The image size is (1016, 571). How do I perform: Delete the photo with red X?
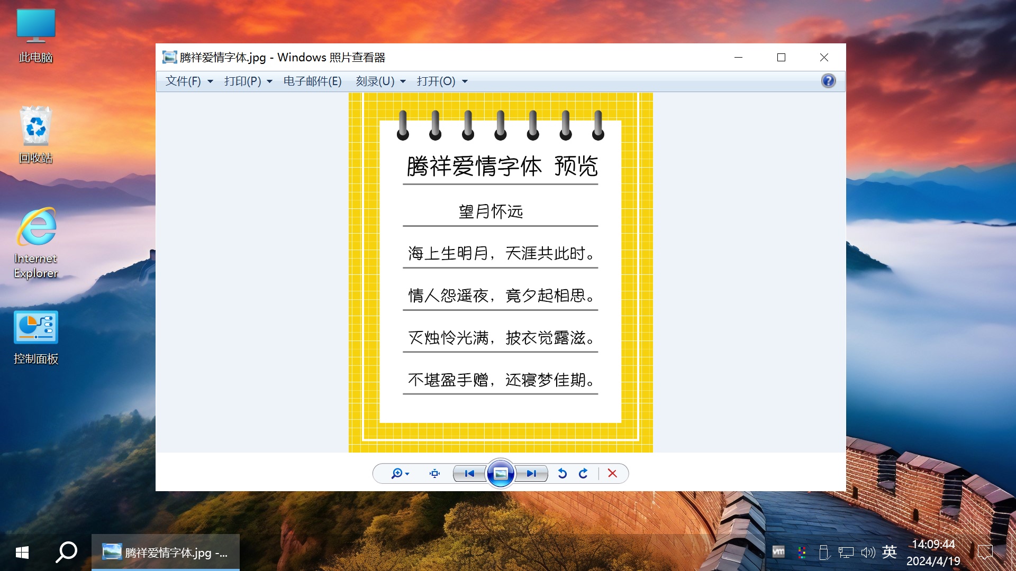coord(612,473)
